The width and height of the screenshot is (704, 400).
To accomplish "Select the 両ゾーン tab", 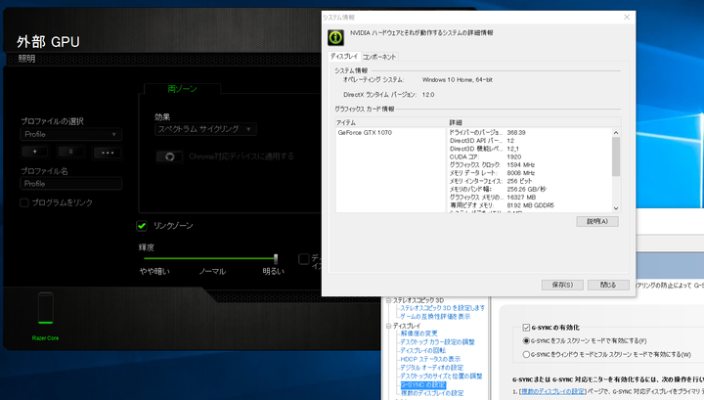I will coord(182,89).
